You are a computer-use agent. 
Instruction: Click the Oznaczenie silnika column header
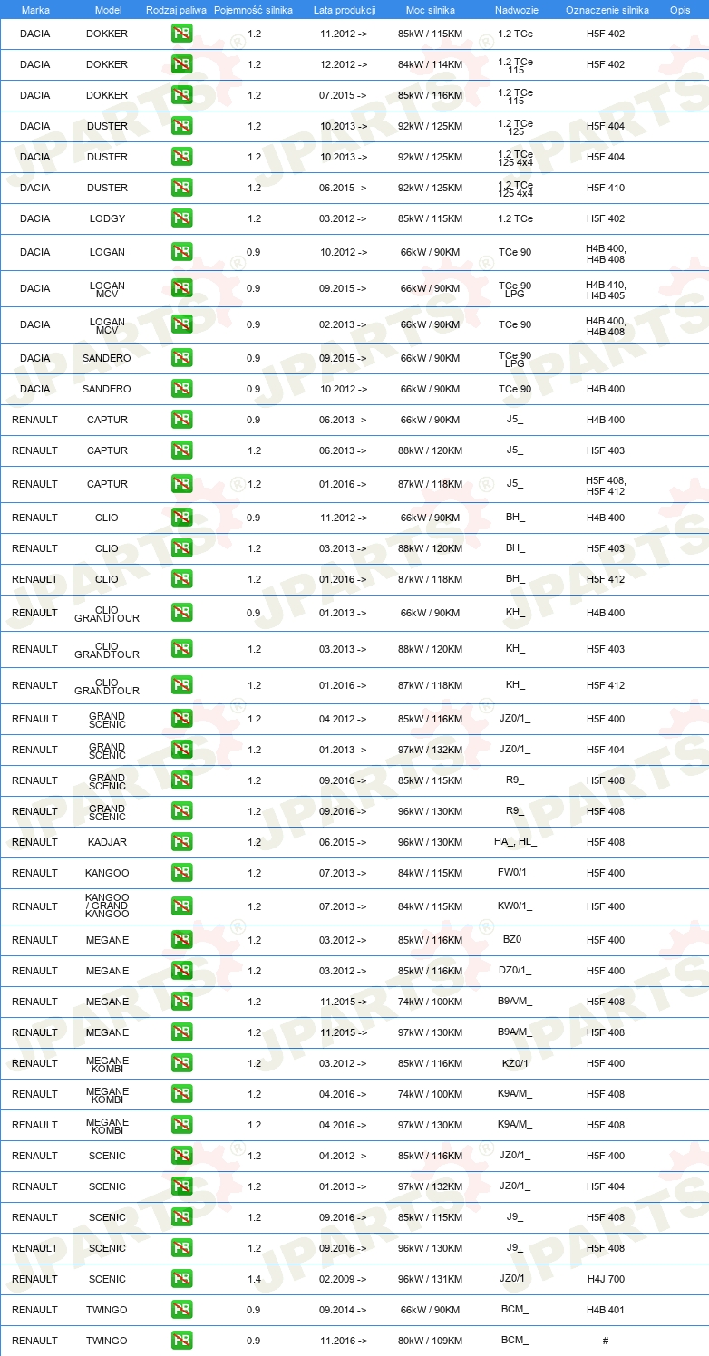click(x=607, y=10)
